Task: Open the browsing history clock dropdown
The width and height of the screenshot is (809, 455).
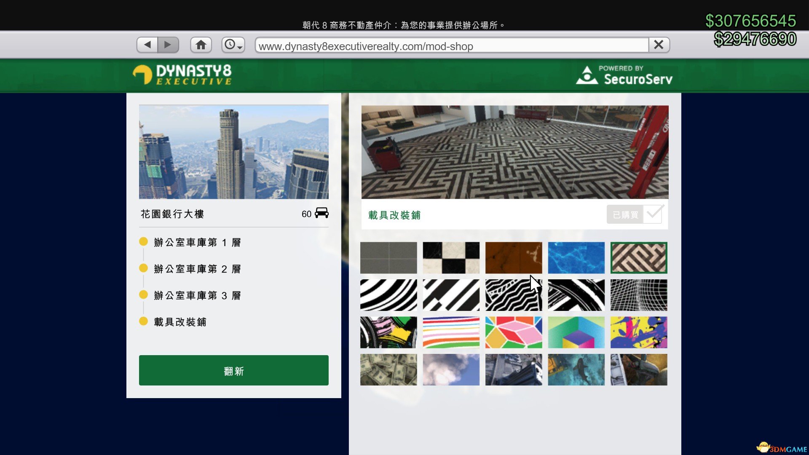Action: point(233,45)
